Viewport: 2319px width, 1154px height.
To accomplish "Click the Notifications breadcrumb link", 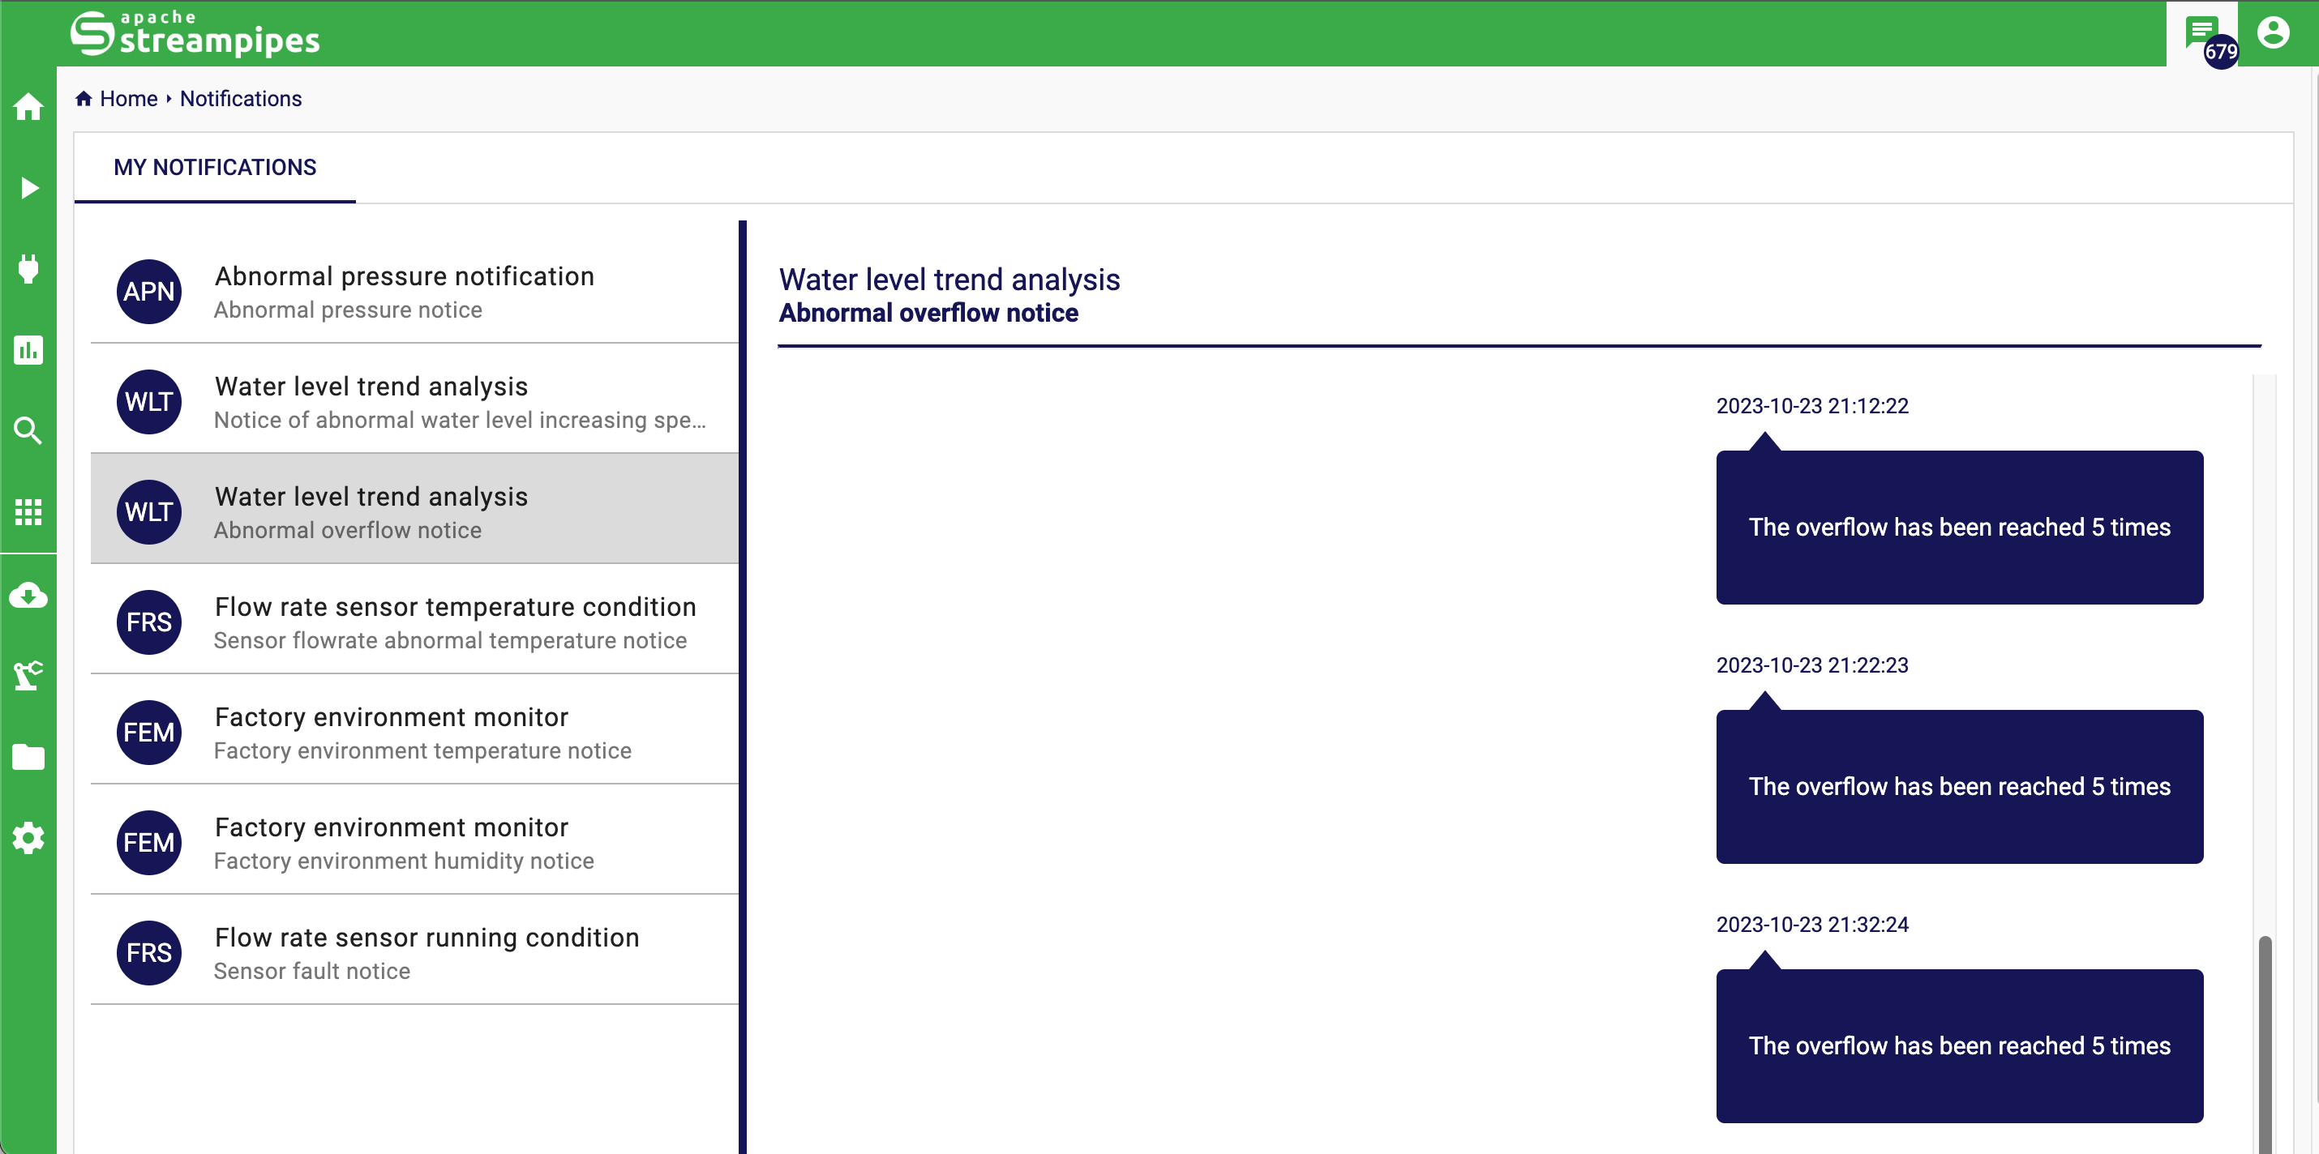I will [x=240, y=99].
